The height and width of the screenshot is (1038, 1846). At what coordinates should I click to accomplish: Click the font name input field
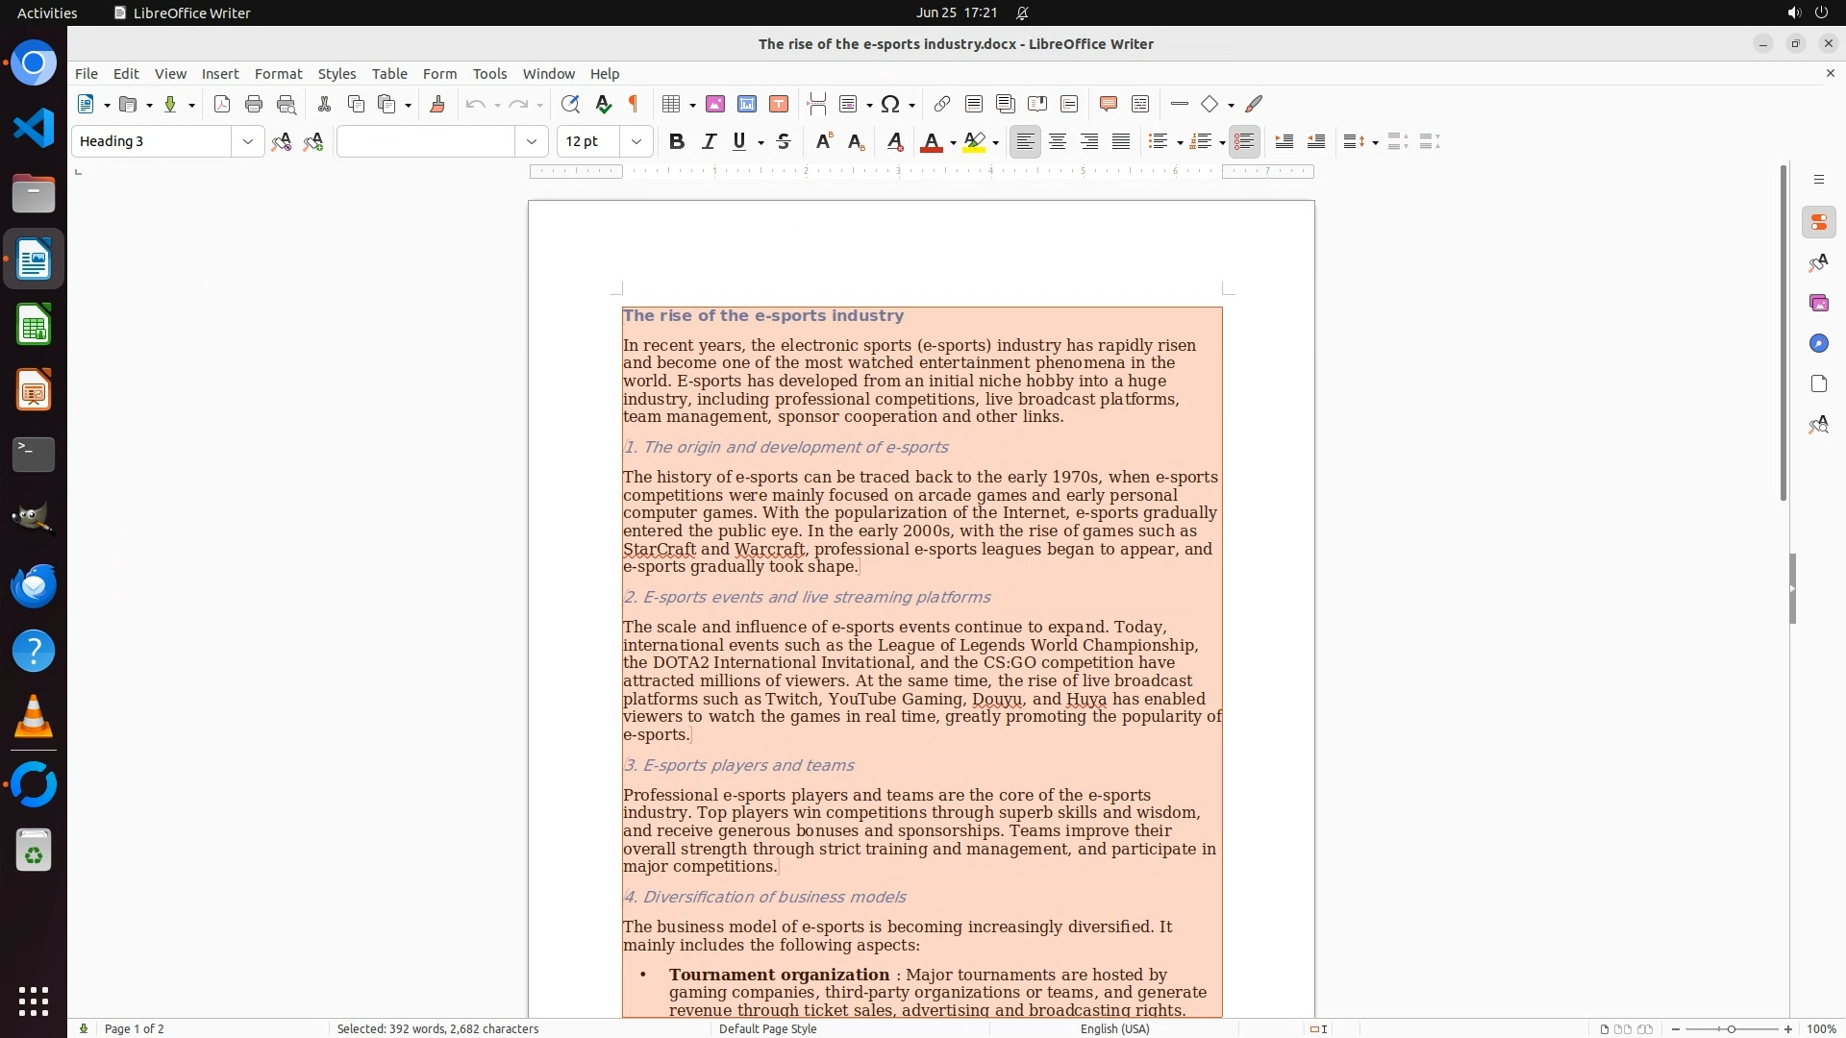(426, 142)
